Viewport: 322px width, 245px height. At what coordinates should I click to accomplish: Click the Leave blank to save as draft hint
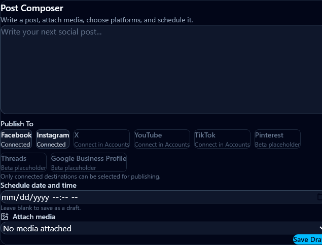point(41,208)
